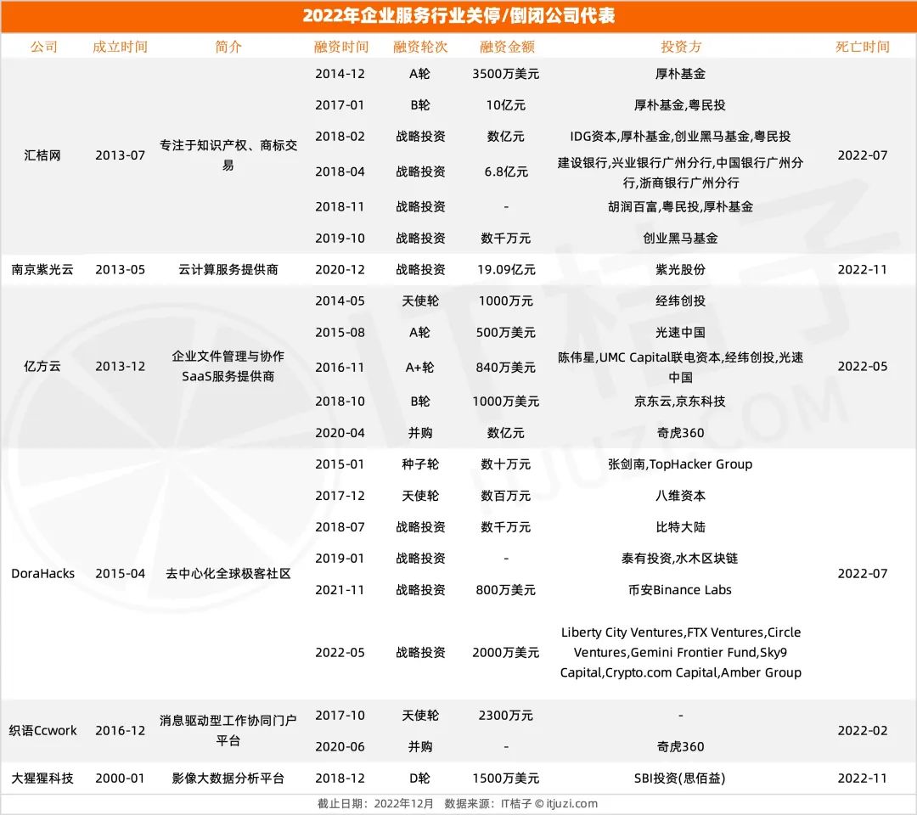
Task: Click the amount '19.09亿元'
Action: pyautogui.click(x=506, y=269)
